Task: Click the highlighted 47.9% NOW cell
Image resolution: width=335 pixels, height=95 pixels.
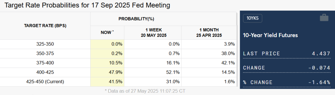Action: pyautogui.click(x=107, y=72)
